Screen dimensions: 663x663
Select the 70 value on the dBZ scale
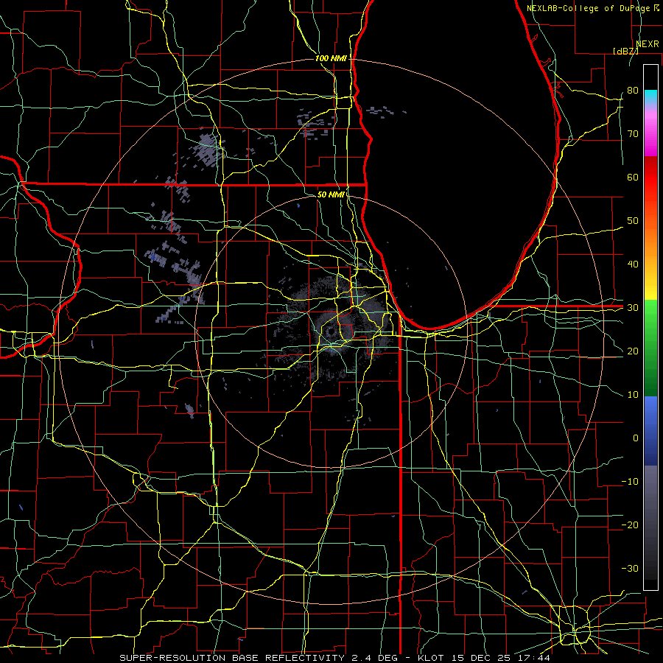point(633,134)
